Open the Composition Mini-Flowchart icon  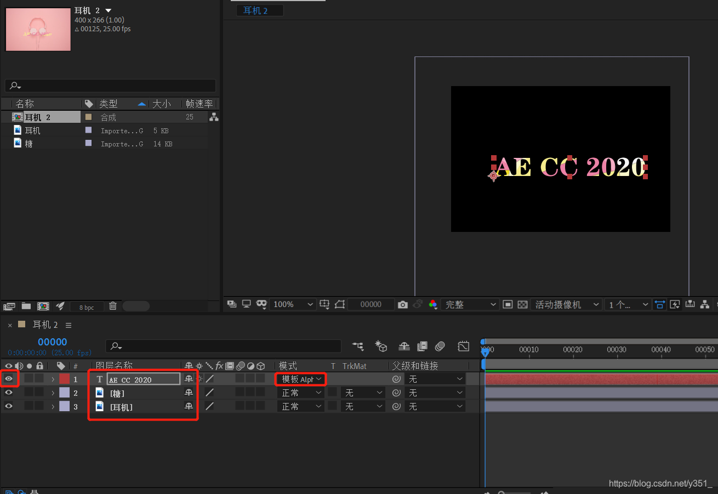[358, 346]
